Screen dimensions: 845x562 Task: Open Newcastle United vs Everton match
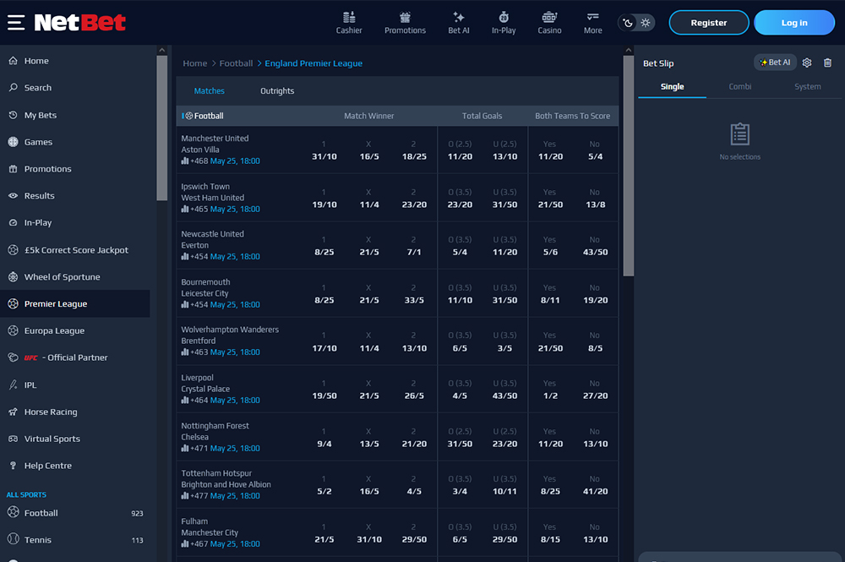[x=212, y=240]
